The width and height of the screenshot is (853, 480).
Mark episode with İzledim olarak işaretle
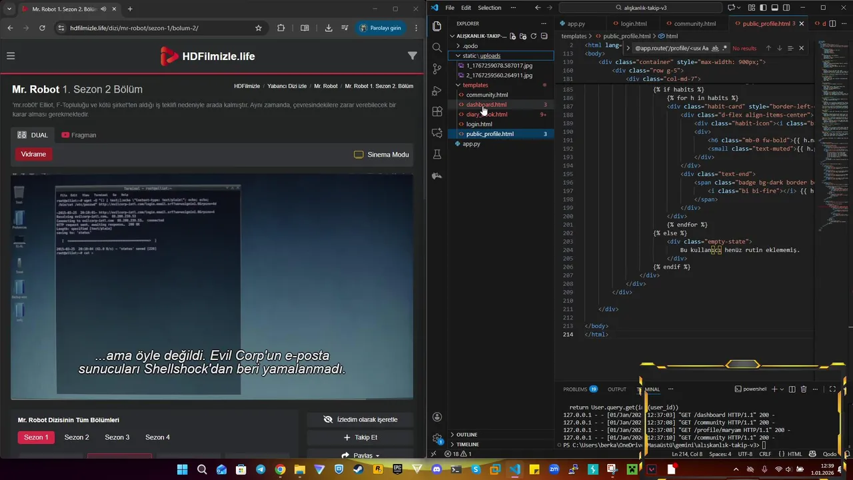361,419
